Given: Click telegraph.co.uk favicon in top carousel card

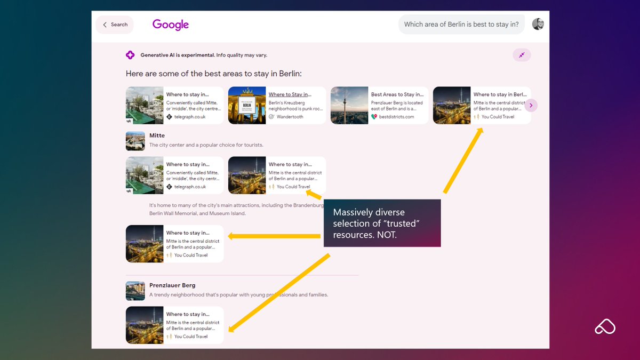Looking at the screenshot, I should 169,117.
